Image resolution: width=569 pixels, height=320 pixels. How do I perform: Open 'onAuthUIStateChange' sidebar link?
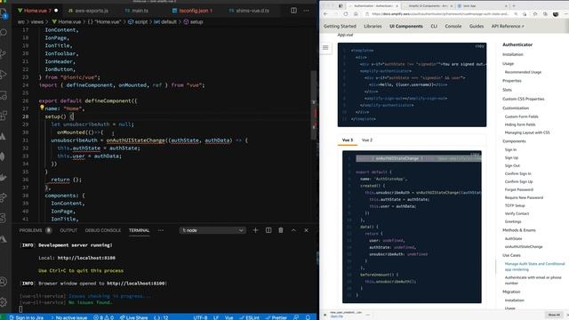pyautogui.click(x=524, y=247)
